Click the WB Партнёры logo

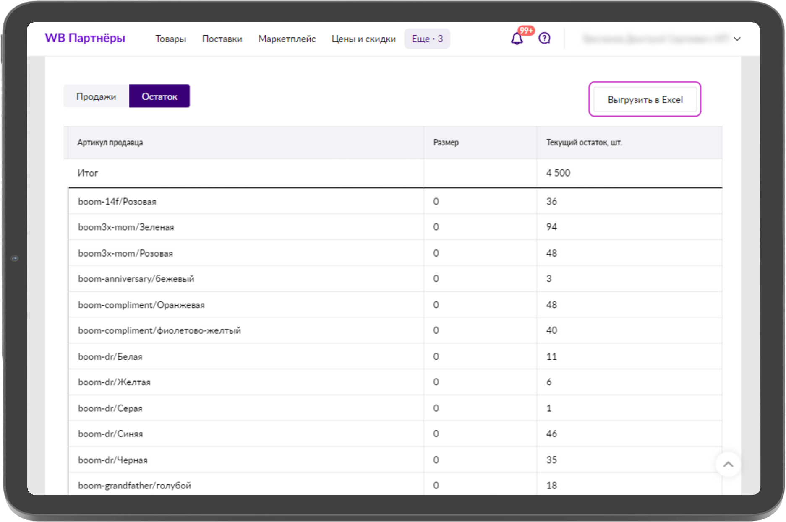85,37
